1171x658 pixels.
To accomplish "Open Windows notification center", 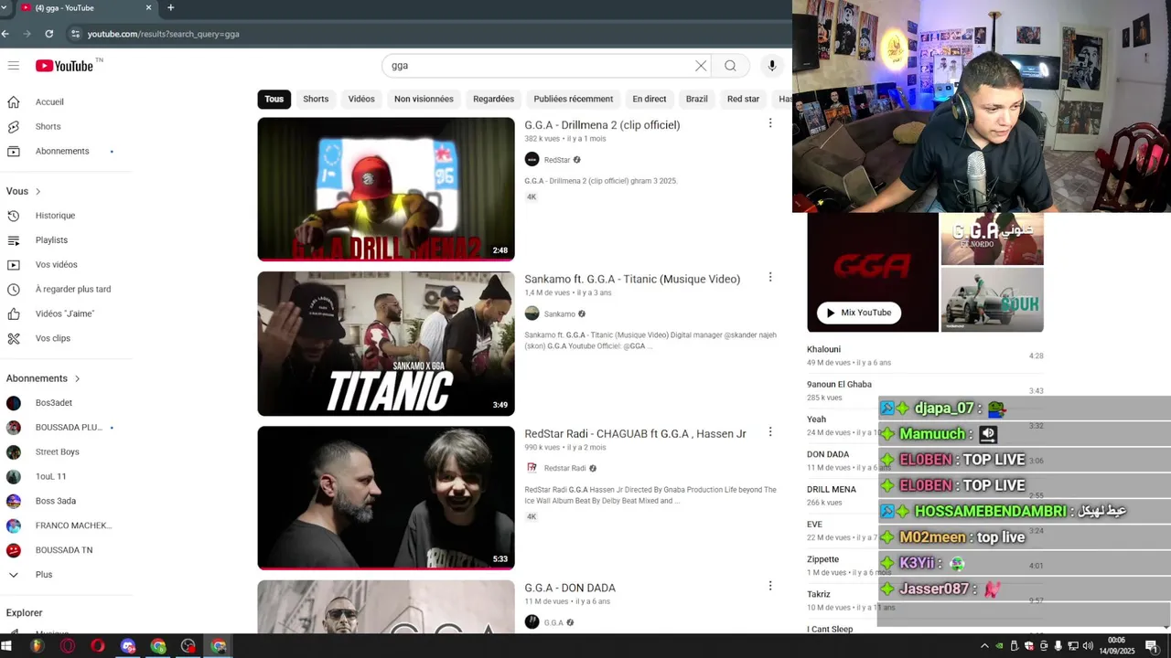I will click(1152, 646).
